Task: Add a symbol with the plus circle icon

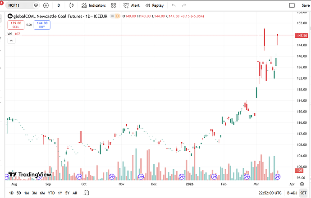Action: (46, 5)
